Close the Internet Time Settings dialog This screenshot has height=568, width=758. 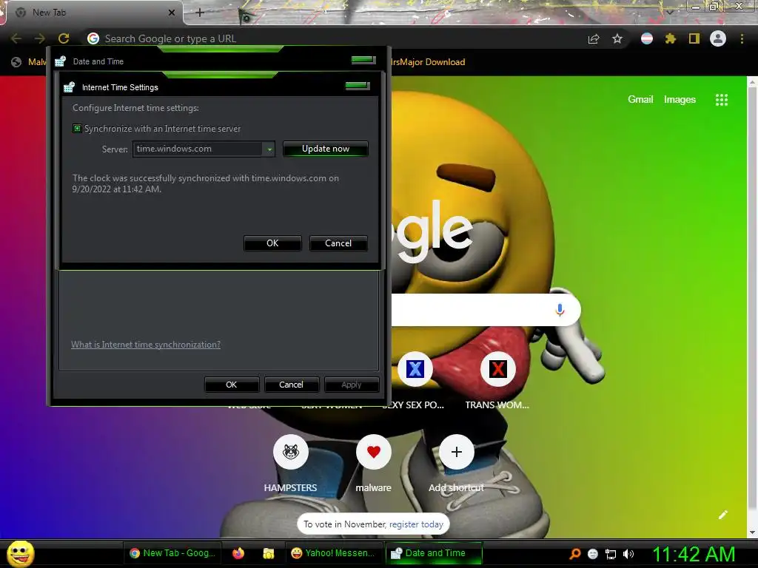(358, 86)
